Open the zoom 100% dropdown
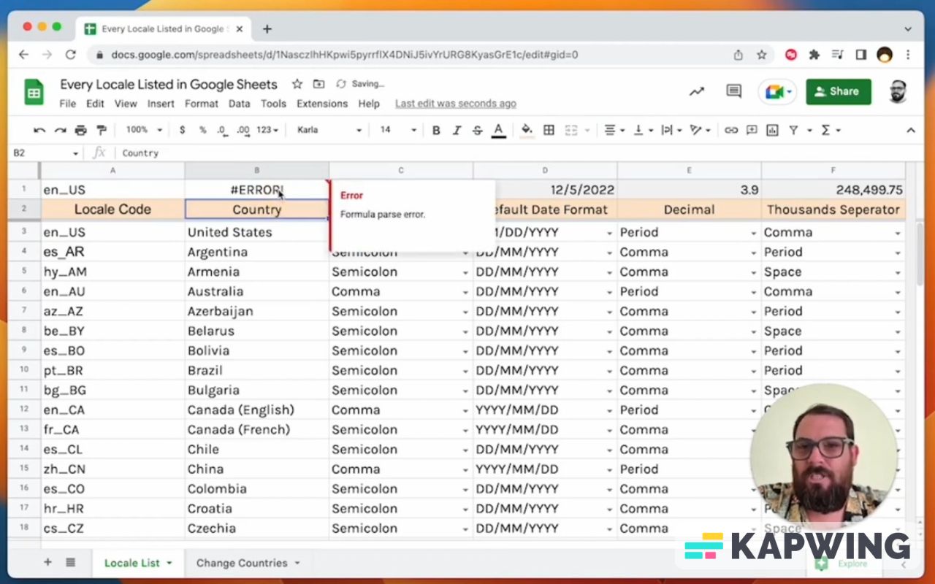935x584 pixels. point(143,130)
